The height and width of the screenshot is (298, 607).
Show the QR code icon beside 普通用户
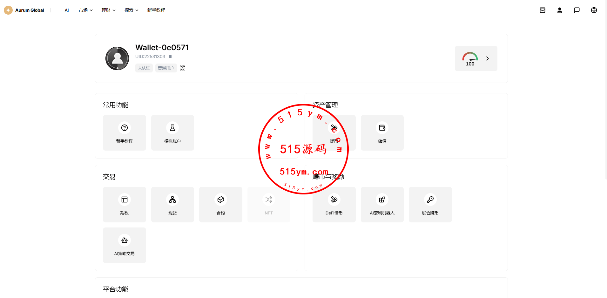tap(182, 68)
